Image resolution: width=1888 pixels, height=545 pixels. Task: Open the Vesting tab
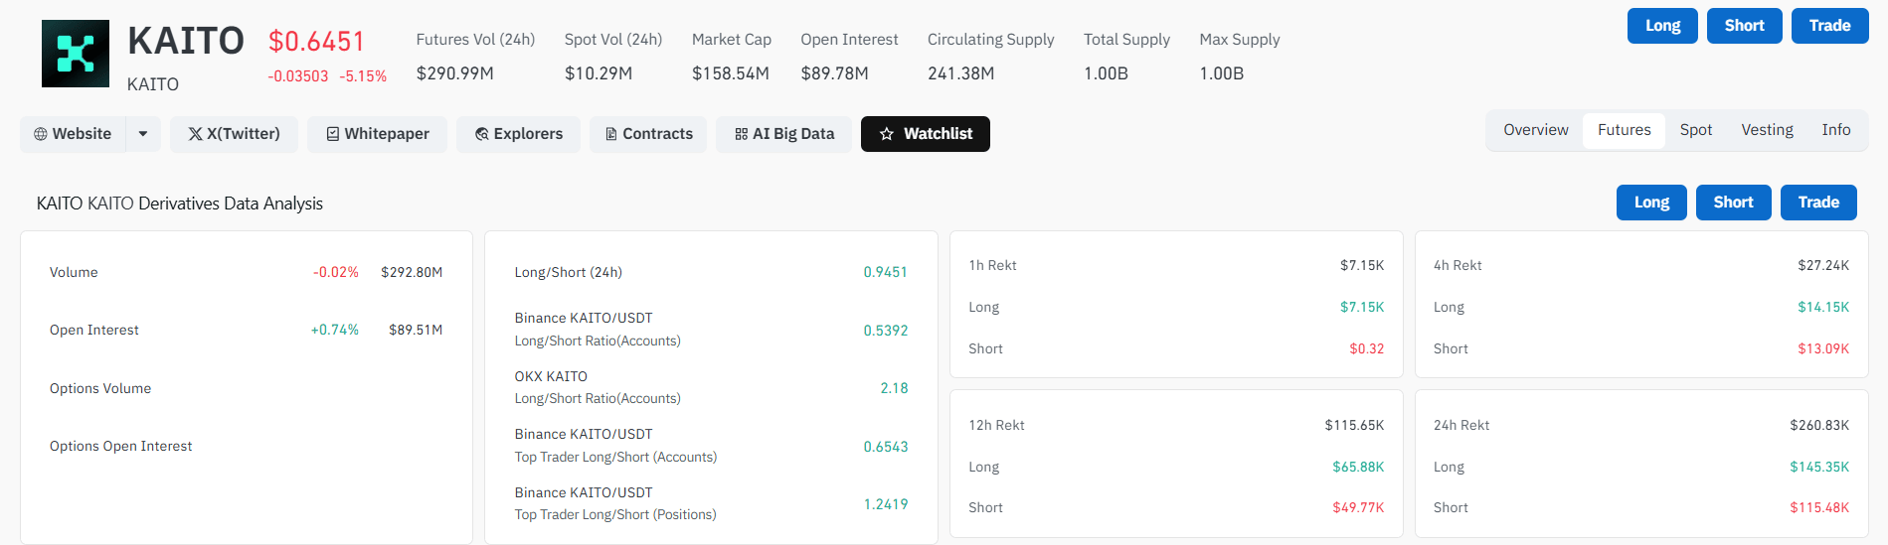(1767, 130)
